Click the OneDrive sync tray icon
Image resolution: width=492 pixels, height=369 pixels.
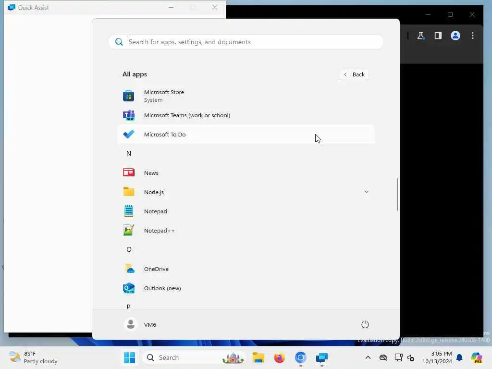pyautogui.click(x=383, y=357)
